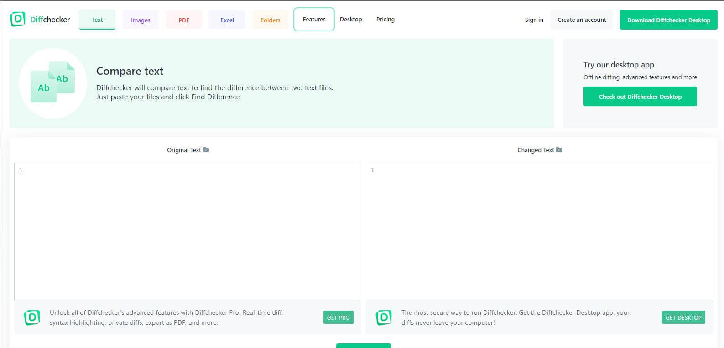Click the Diffchecker logo in the Desktop banner
Viewport: 724px width, 348px height.
[x=384, y=317]
